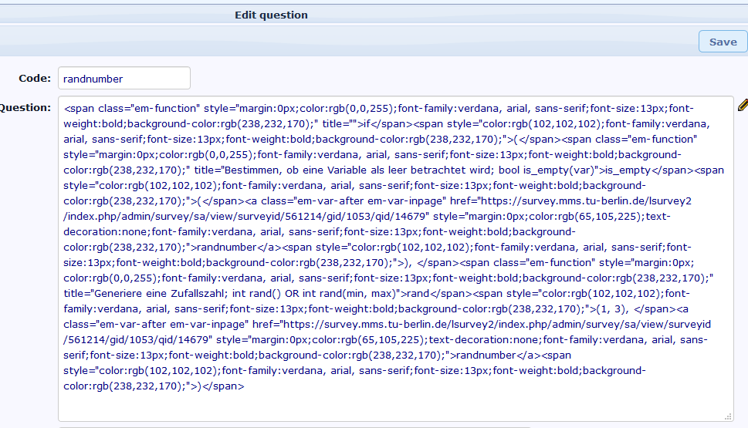Viewport: 748px width, 428px height.
Task: Open the editor via the pencil icon
Action: (742, 105)
